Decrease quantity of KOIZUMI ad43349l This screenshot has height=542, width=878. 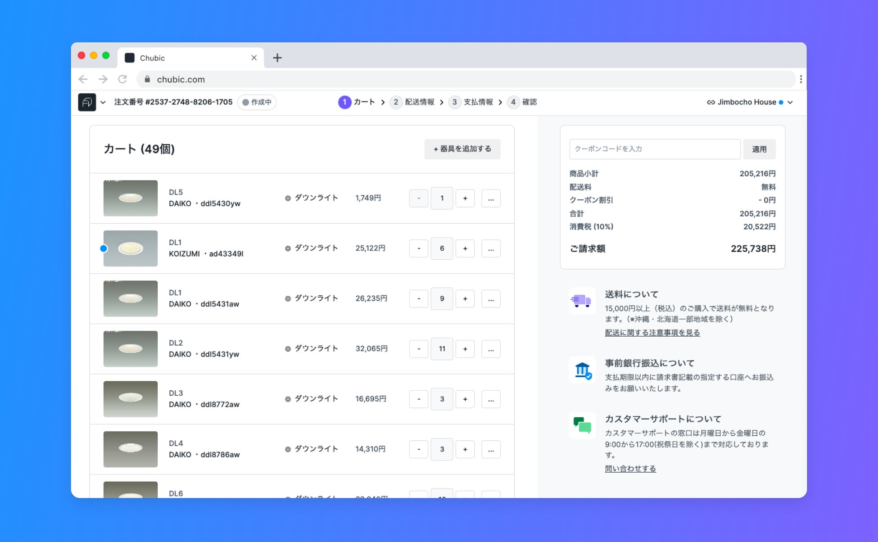(419, 248)
